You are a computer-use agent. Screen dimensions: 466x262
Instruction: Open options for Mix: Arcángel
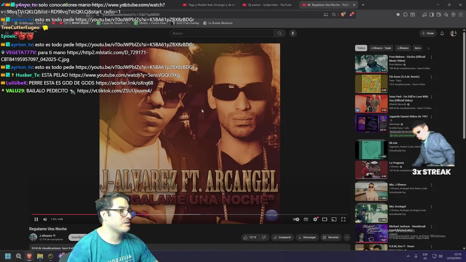pyautogui.click(x=431, y=207)
